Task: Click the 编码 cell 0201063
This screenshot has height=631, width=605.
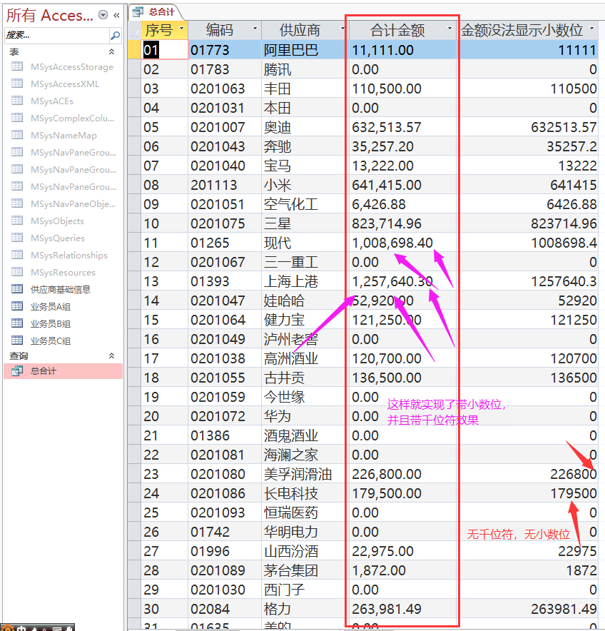Action: point(225,89)
